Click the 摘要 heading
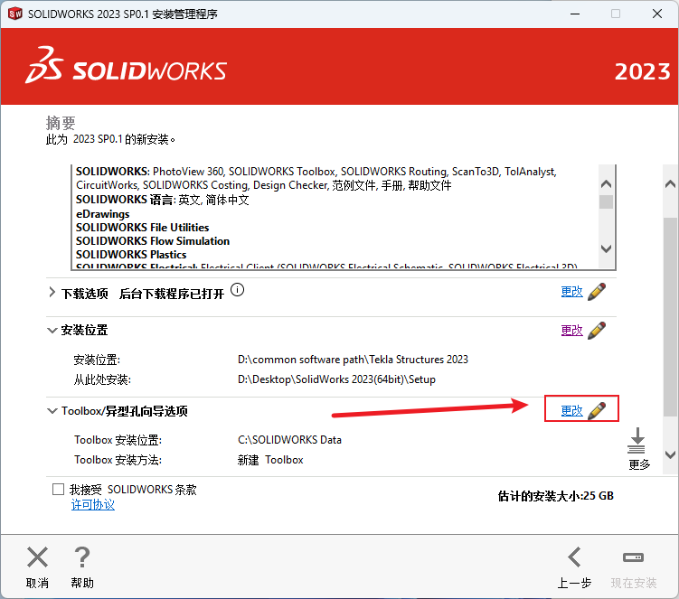The height and width of the screenshot is (599, 679). (x=61, y=123)
